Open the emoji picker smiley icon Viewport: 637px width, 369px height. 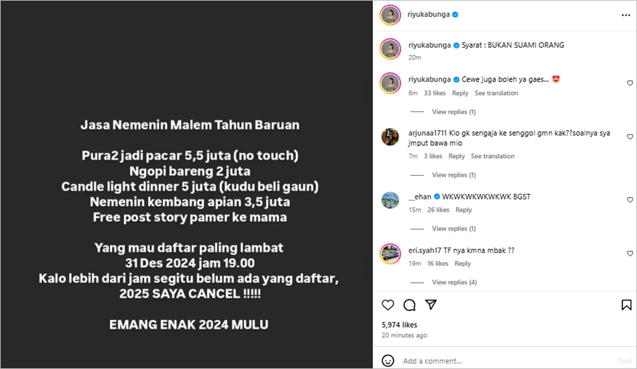(388, 360)
